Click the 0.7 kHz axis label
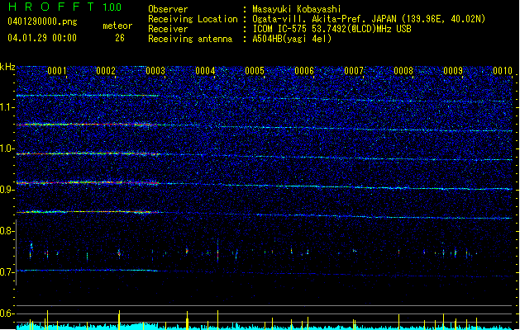The height and width of the screenshot is (330, 520). pyautogui.click(x=7, y=272)
